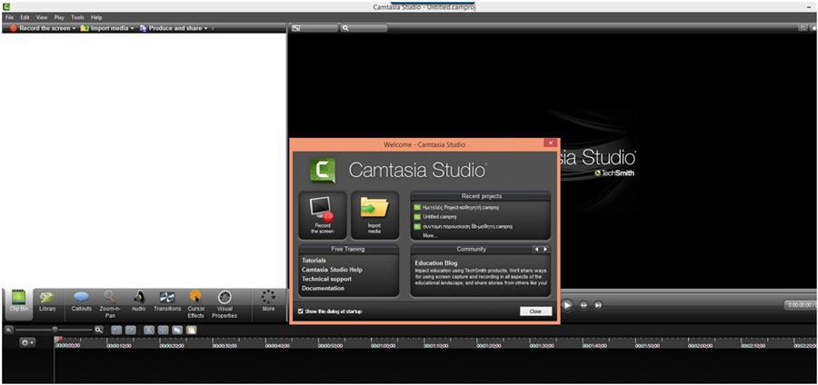This screenshot has height=385, width=818.
Task: Open the Cursor Effects tool
Action: click(x=195, y=304)
